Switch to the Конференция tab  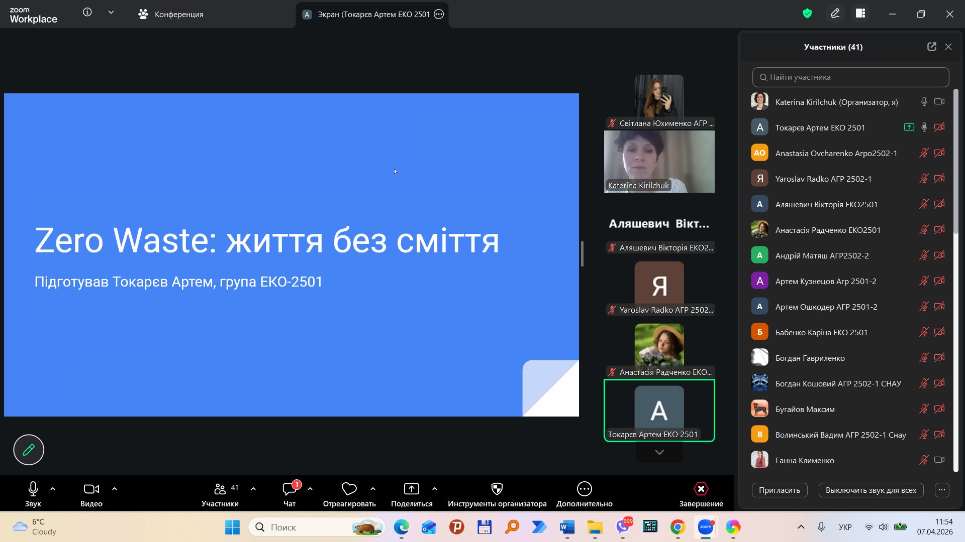171,15
